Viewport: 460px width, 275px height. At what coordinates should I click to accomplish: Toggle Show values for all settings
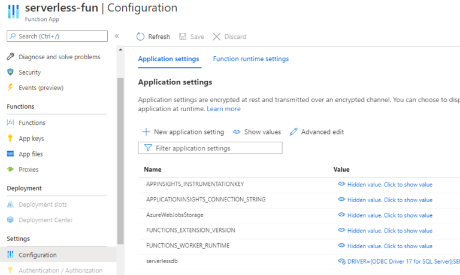tap(257, 132)
